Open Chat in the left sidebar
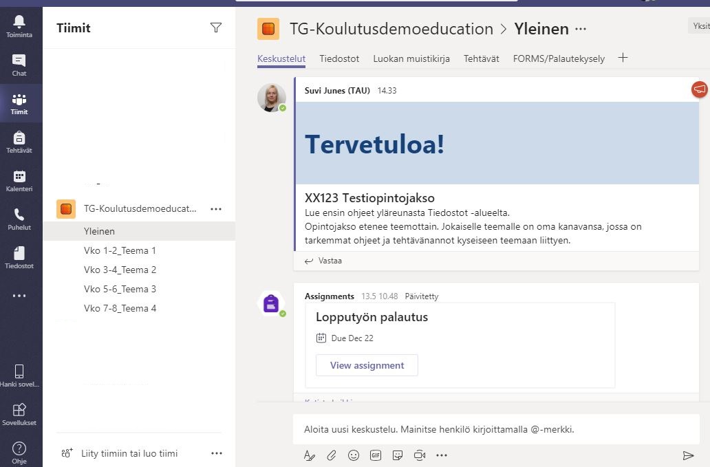Viewport: 710px width, 467px height. tap(19, 65)
